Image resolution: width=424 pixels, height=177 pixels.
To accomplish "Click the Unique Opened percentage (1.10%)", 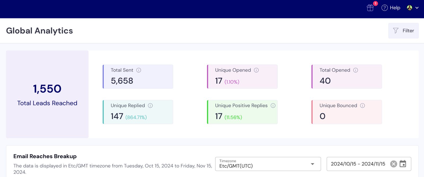I will point(232,82).
